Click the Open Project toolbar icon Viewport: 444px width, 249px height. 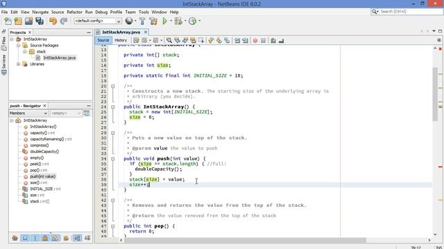(x=28, y=21)
